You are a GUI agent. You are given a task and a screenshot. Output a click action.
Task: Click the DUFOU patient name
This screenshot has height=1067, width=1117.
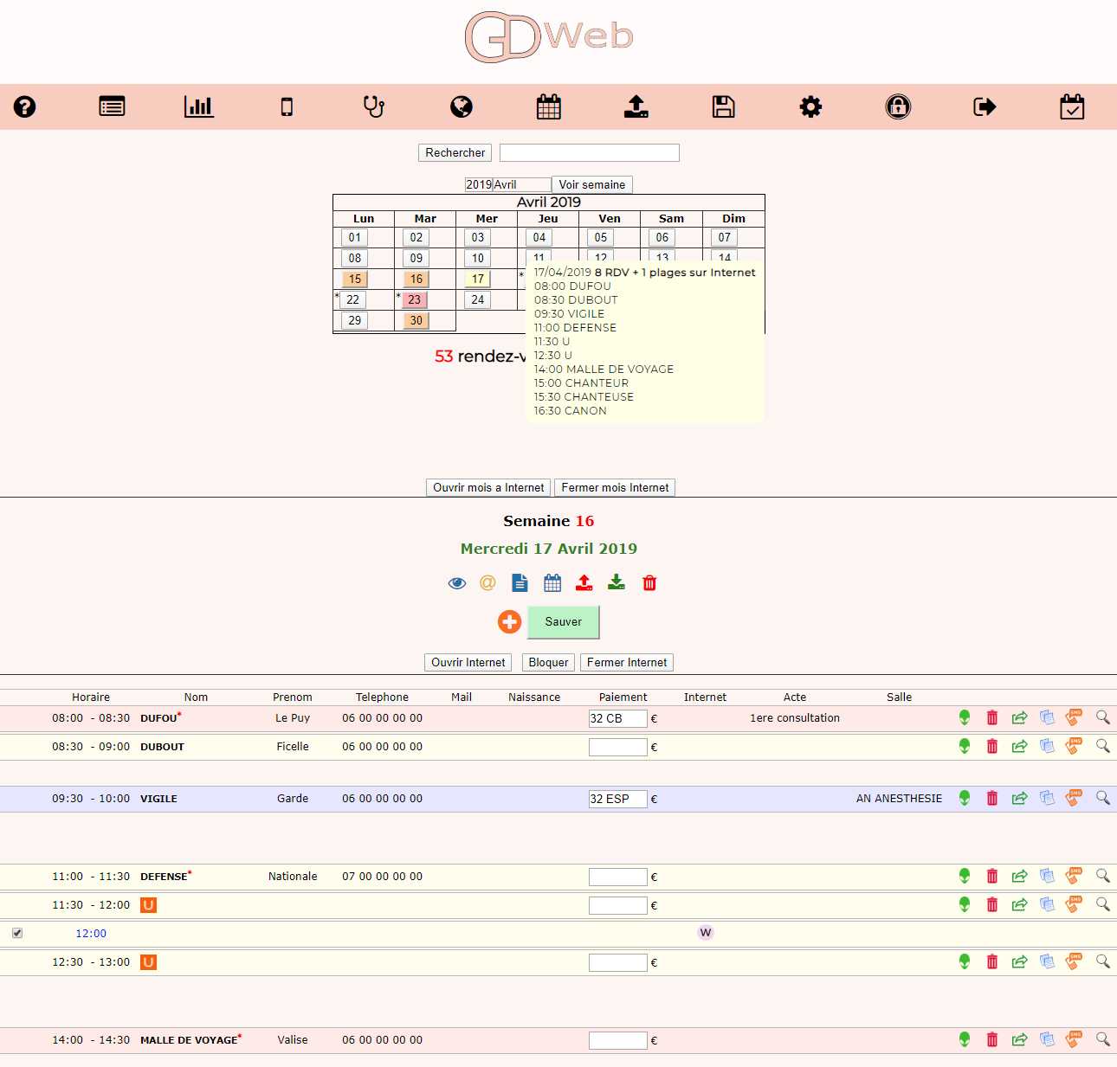[x=158, y=718]
